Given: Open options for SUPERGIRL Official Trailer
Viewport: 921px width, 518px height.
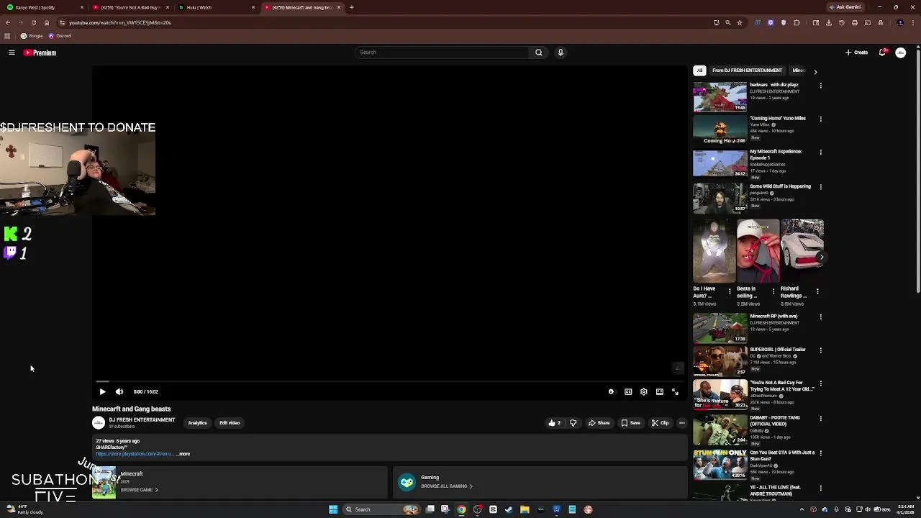Looking at the screenshot, I should tap(820, 350).
